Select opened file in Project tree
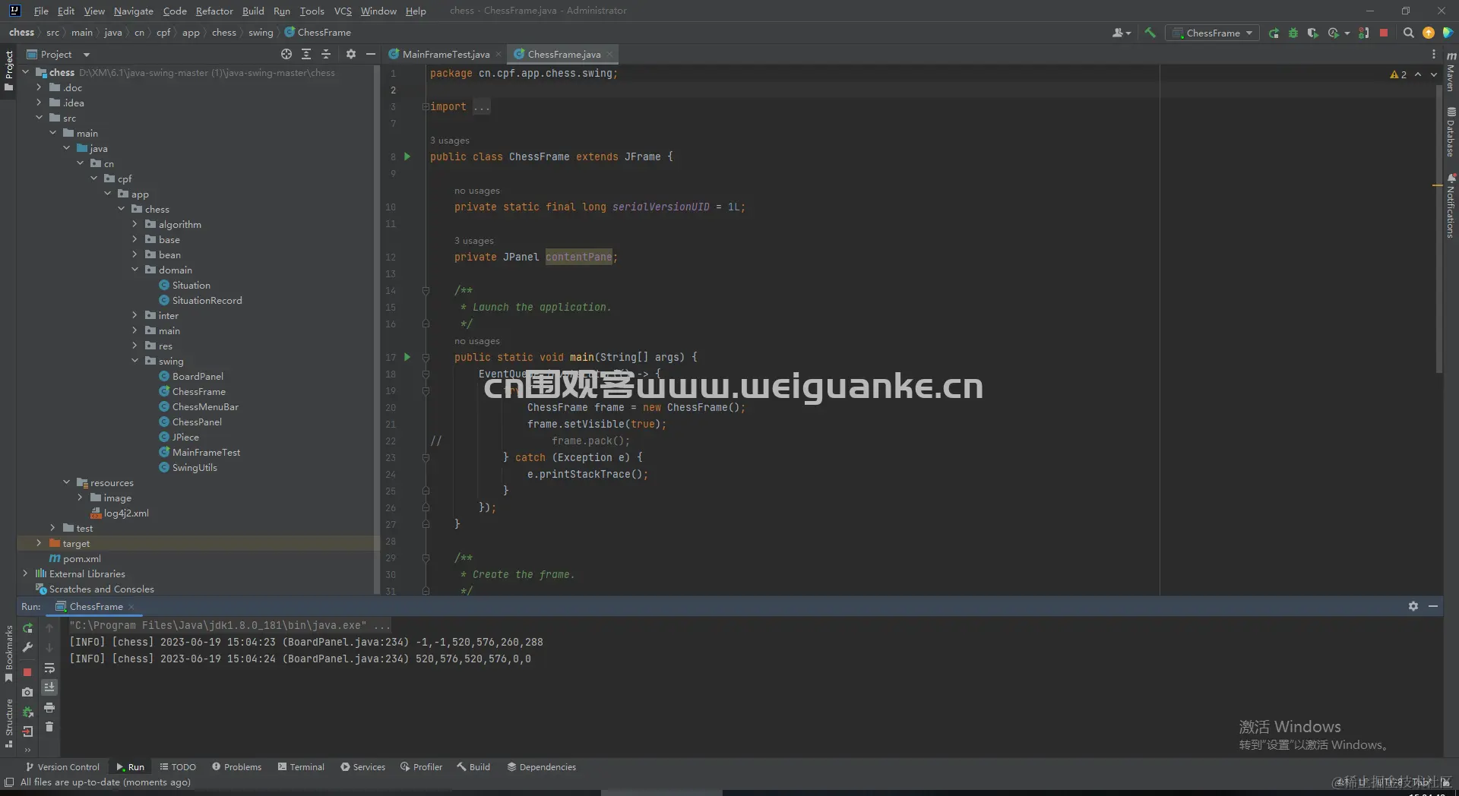This screenshot has width=1459, height=796. pyautogui.click(x=286, y=54)
